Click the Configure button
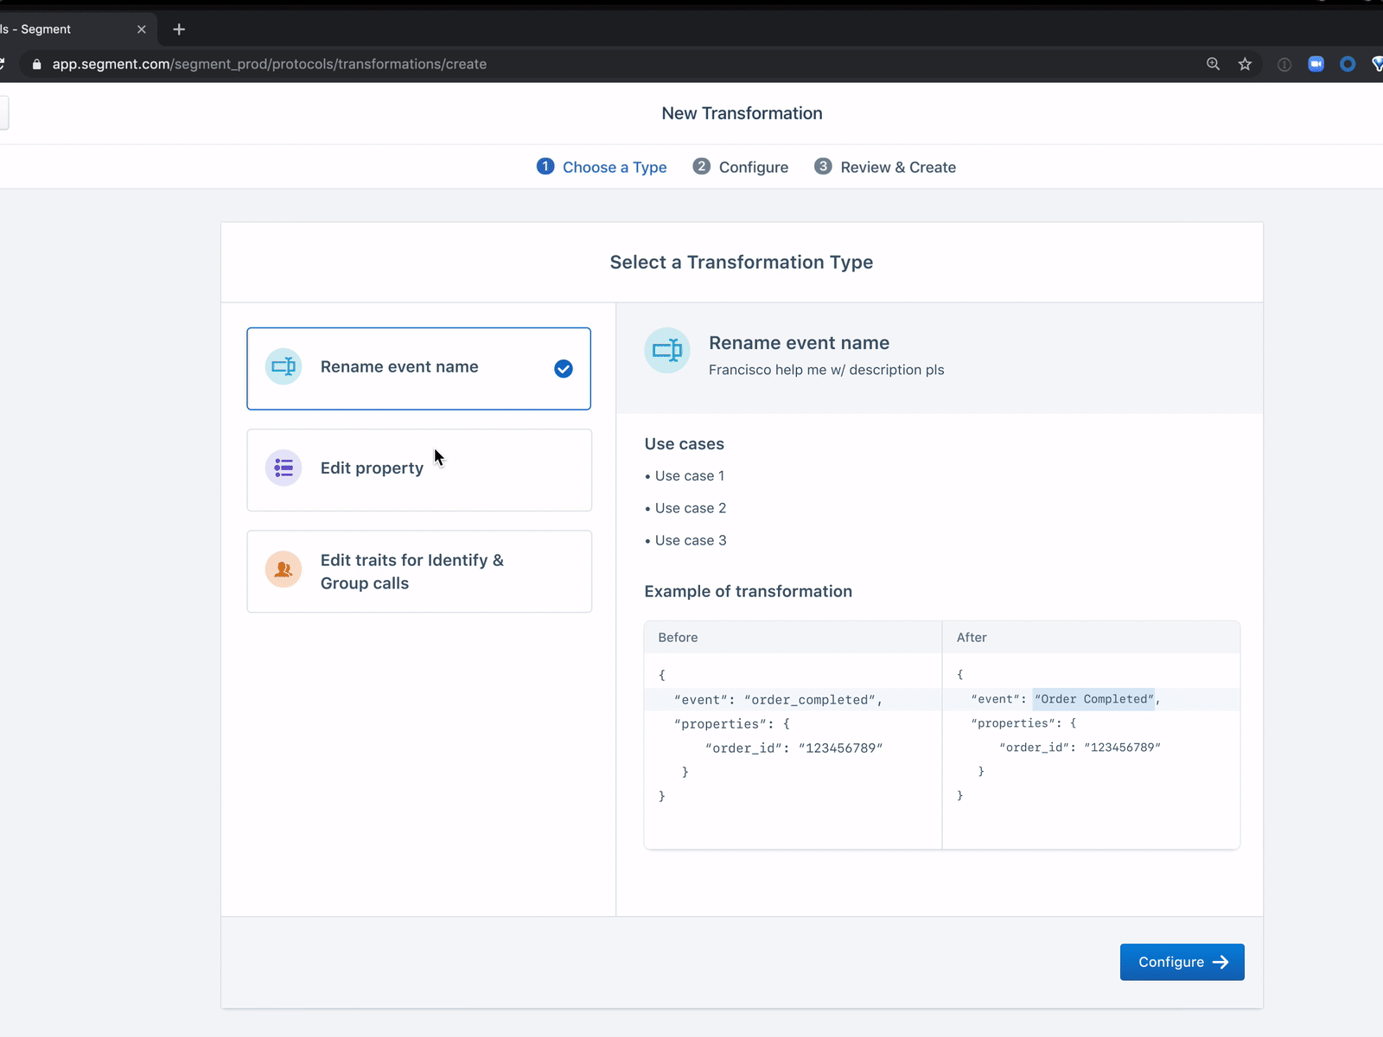Screen dimensions: 1383x1037 (x=1182, y=962)
